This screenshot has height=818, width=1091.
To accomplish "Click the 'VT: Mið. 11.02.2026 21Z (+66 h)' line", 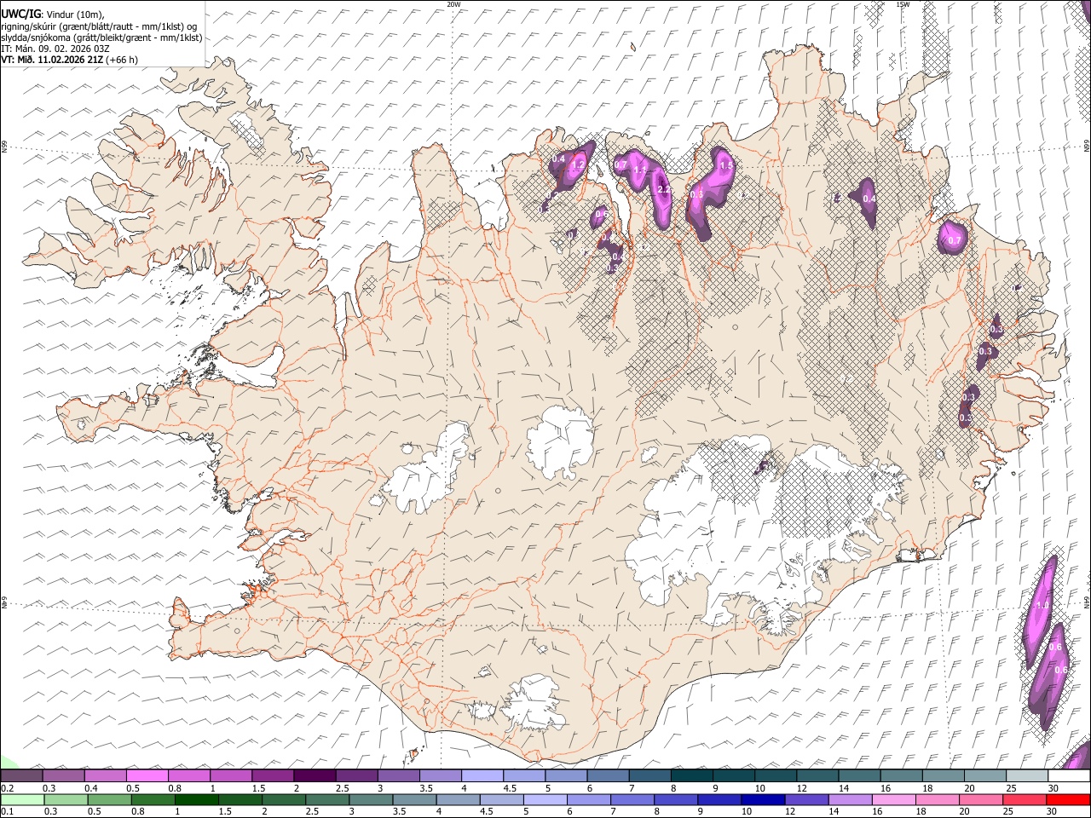I will (69, 60).
